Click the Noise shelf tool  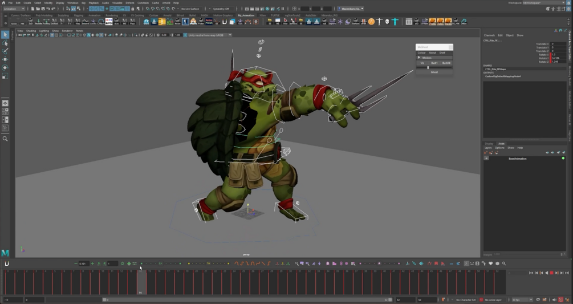[x=177, y=22]
